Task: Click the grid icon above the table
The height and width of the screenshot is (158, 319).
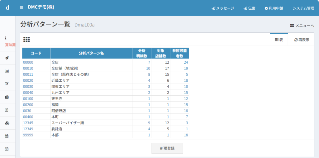Action: [26, 40]
